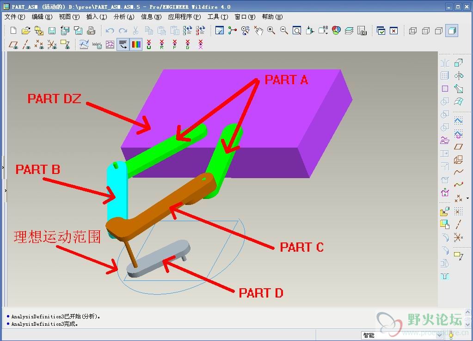The image size is (473, 341).
Task: Open the Saved view list icon
Action: 323,31
